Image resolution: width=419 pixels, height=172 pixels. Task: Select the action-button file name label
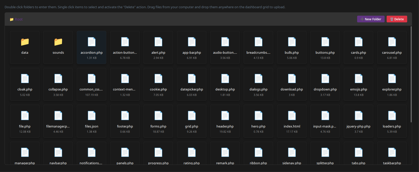pyautogui.click(x=125, y=52)
